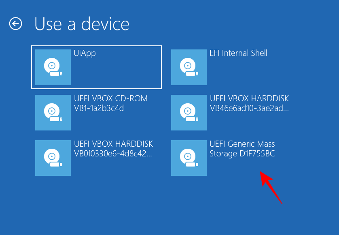Click the EFI Internal Shell label text
The height and width of the screenshot is (235, 339).
[x=239, y=53]
